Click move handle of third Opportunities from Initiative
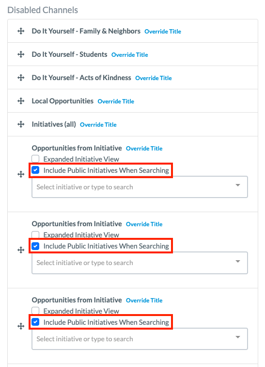 coord(21,326)
